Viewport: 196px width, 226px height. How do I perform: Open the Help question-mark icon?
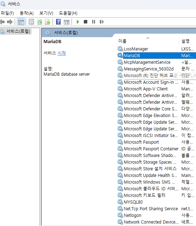point(58,22)
